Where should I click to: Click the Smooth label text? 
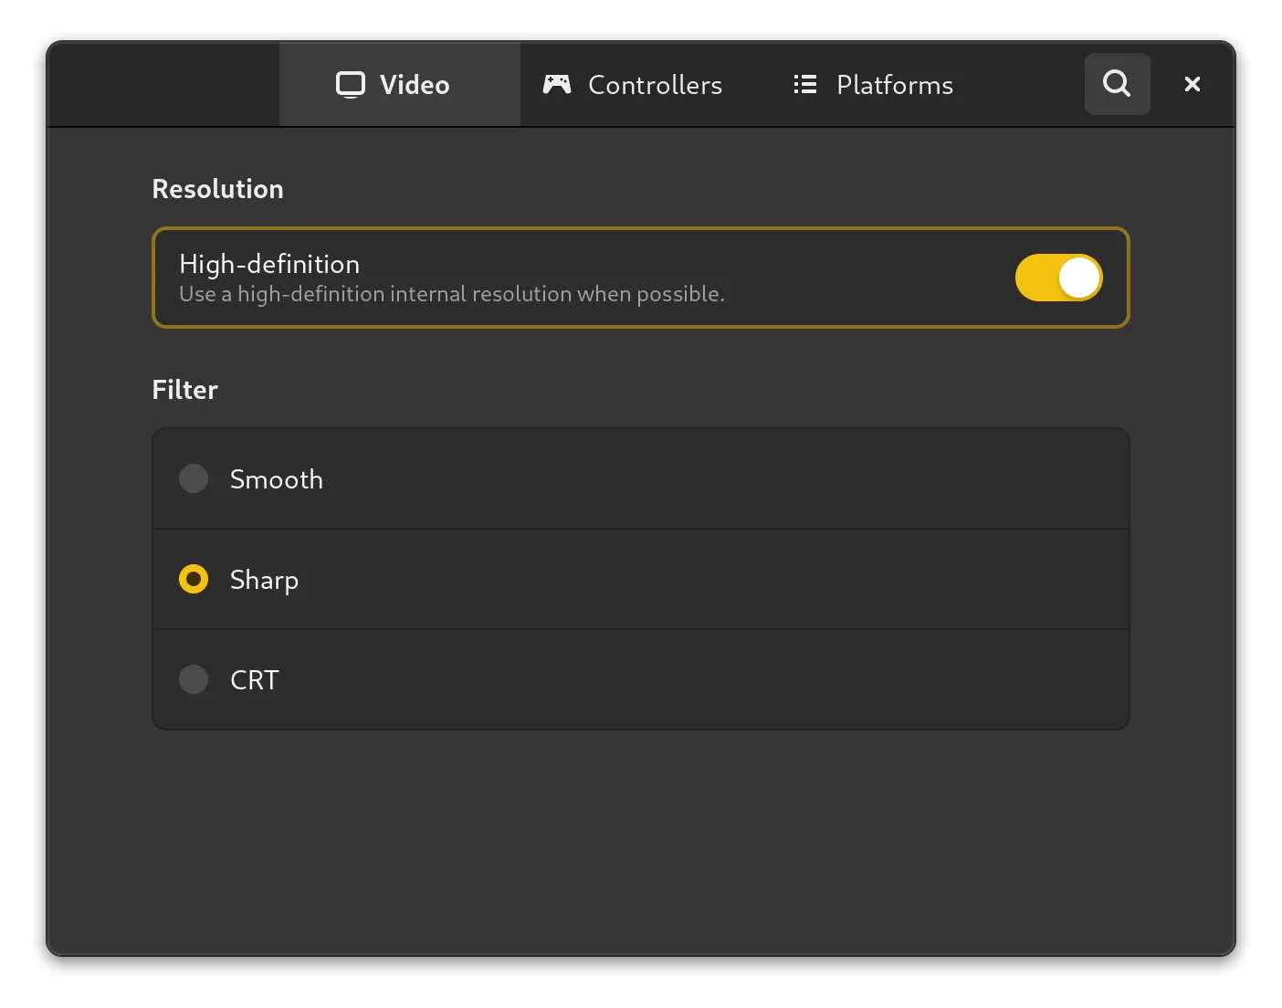(x=276, y=479)
